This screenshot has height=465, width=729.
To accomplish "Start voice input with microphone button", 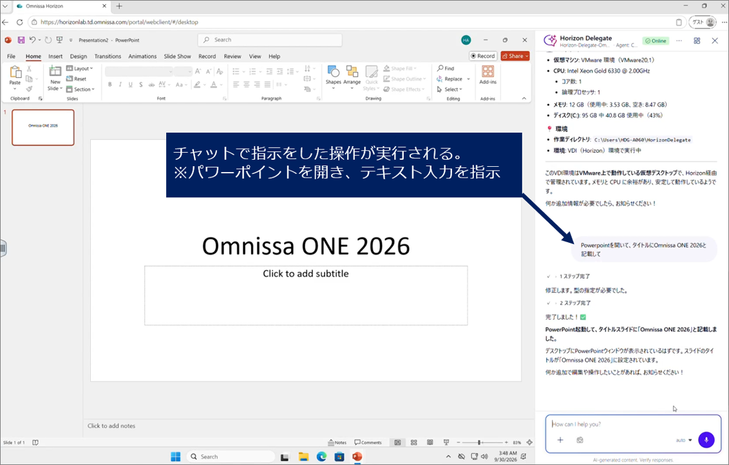I will coord(706,439).
